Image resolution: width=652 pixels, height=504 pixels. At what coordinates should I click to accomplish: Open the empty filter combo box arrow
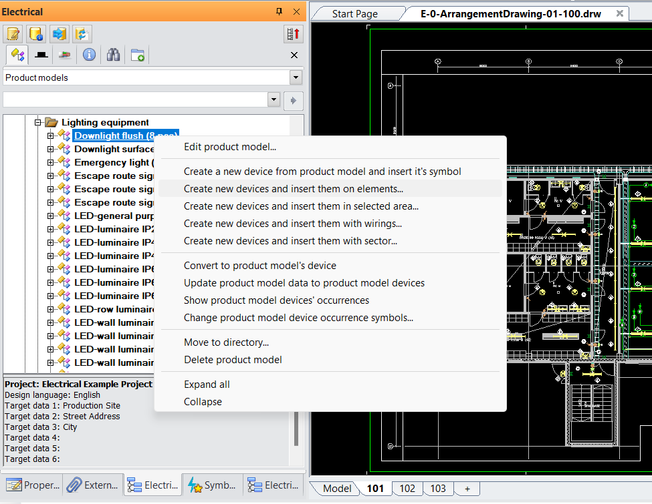tap(273, 99)
